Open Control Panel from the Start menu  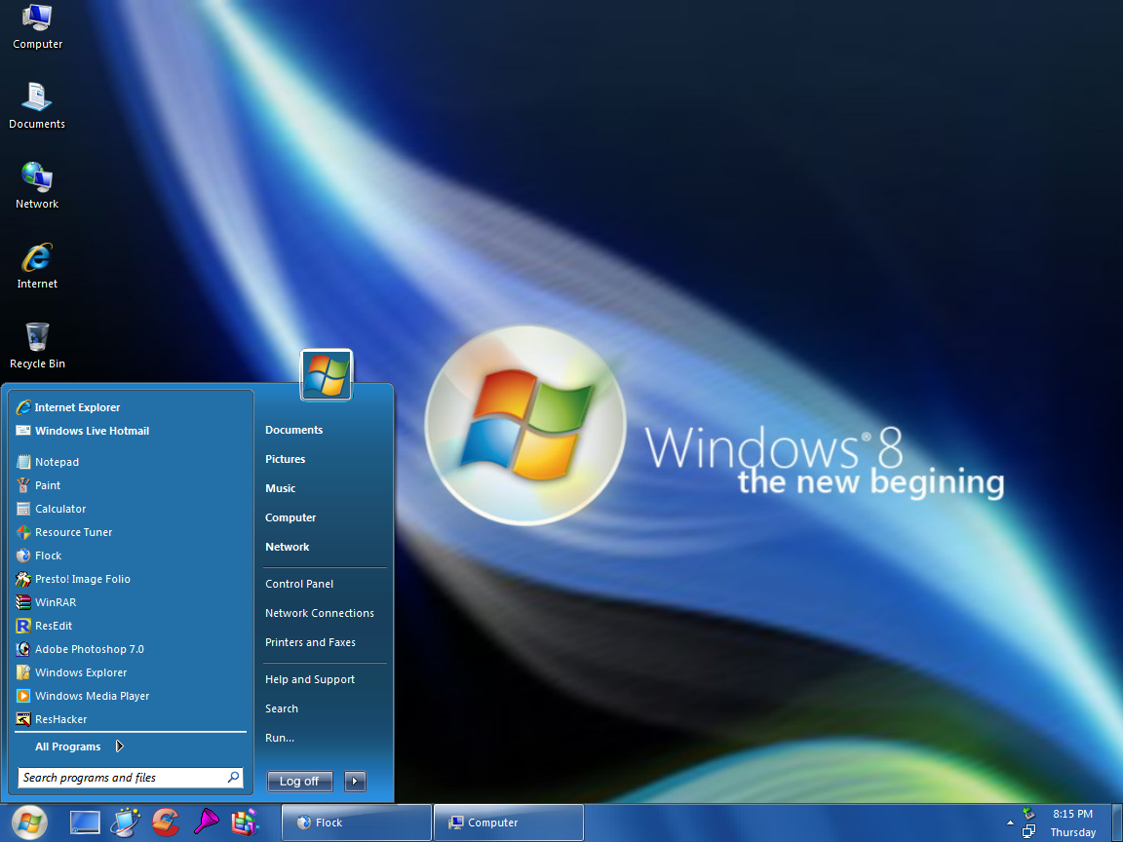coord(298,583)
